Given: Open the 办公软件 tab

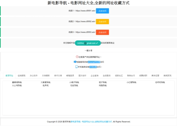Looking at the screenshot, I should [34, 76].
